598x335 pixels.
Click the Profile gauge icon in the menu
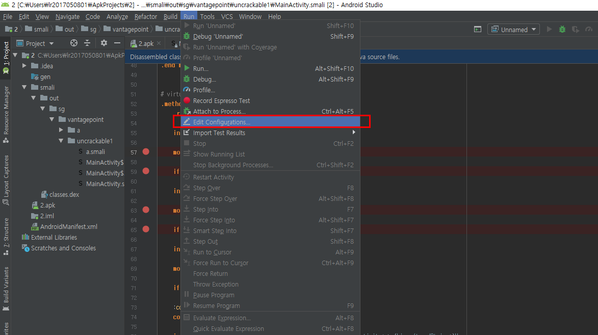187,90
